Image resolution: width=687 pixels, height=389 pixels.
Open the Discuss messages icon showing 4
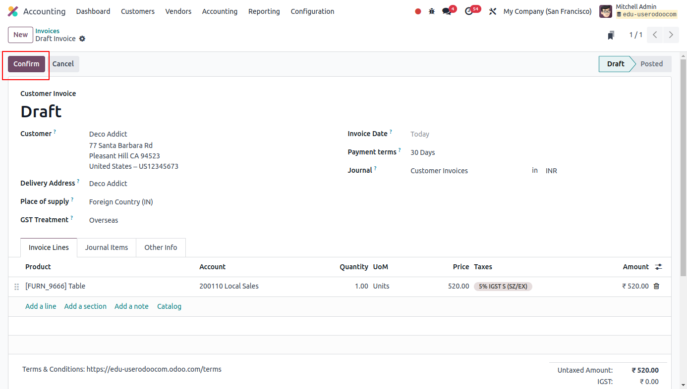pos(447,11)
